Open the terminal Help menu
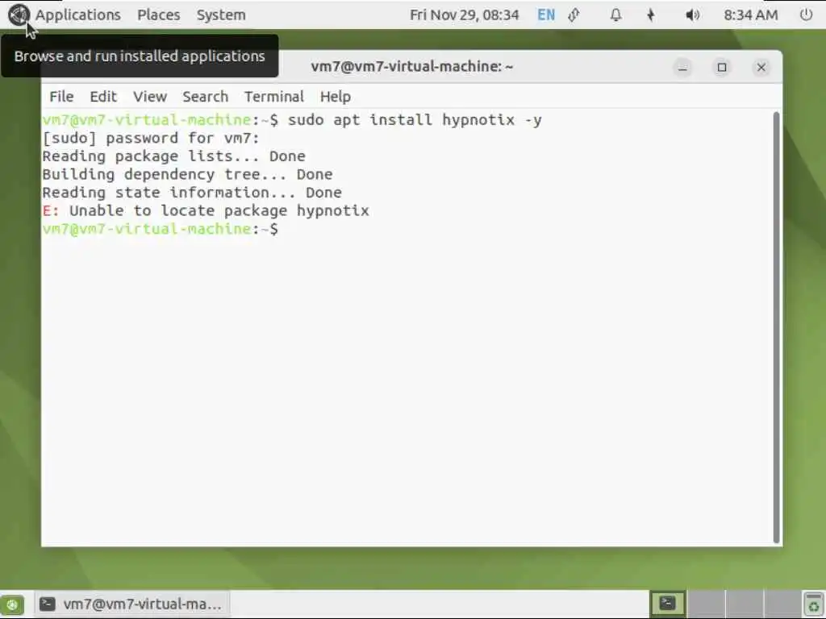The height and width of the screenshot is (619, 826). point(335,97)
